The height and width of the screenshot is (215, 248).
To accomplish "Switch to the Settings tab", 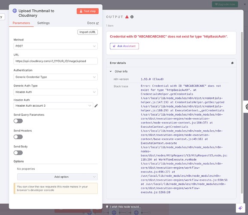I will point(43,23).
